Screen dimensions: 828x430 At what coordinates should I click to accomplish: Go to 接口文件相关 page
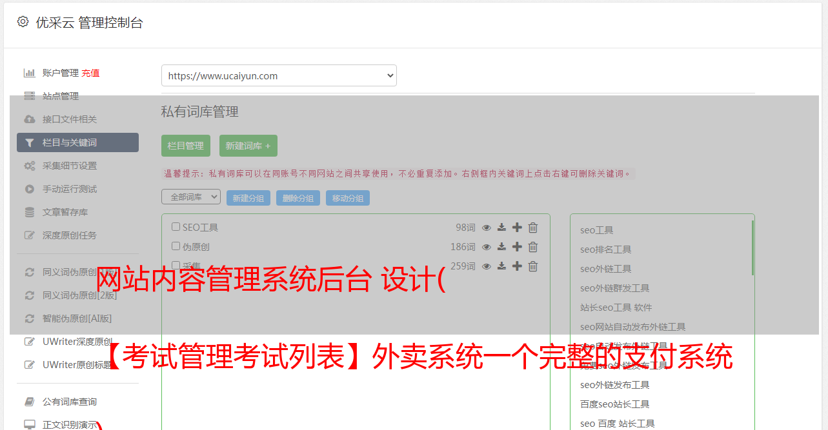point(70,119)
